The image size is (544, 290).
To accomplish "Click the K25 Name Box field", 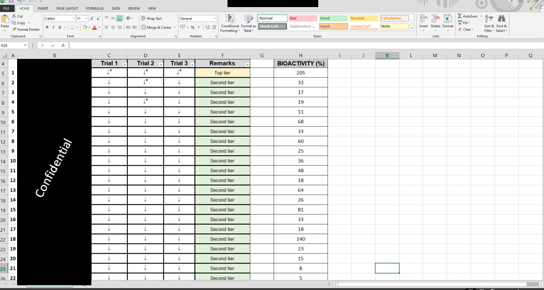I will point(14,45).
